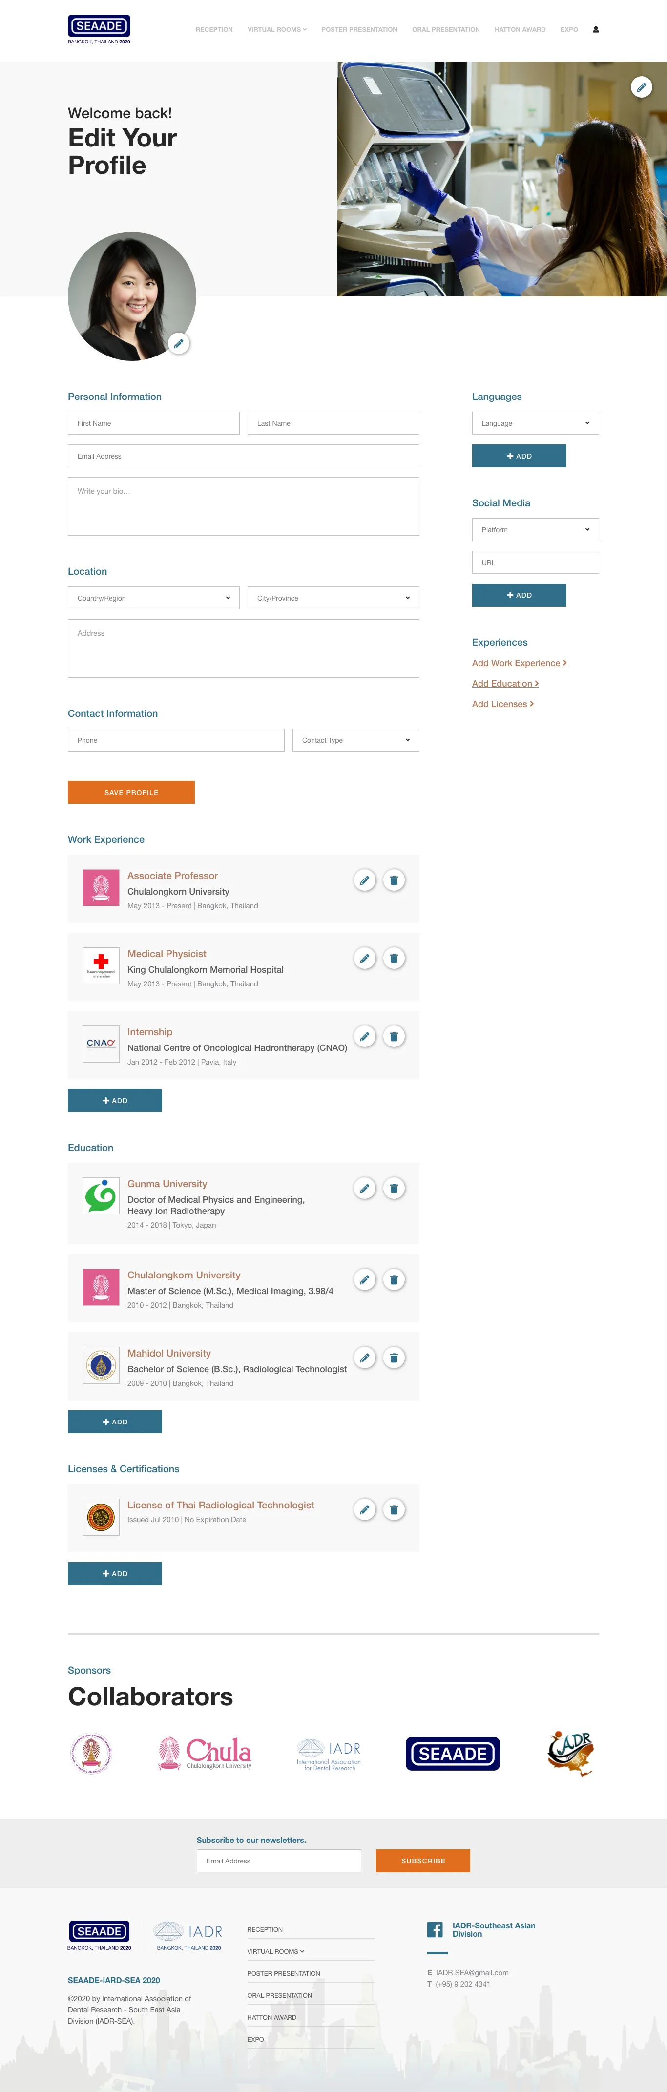Viewport: 667px width, 2092px height.
Task: Focus the First Name input field
Action: 153,423
